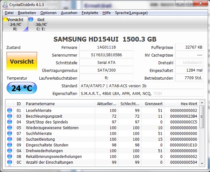The width and height of the screenshot is (210, 172).
Task: Click the NV Cachegrösse value field
Action: pyautogui.click(x=189, y=55)
